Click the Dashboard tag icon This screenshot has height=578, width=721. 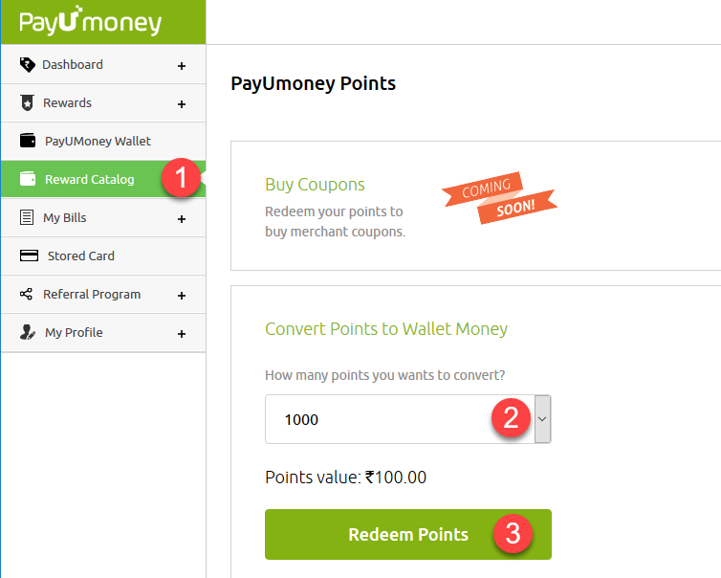(27, 65)
